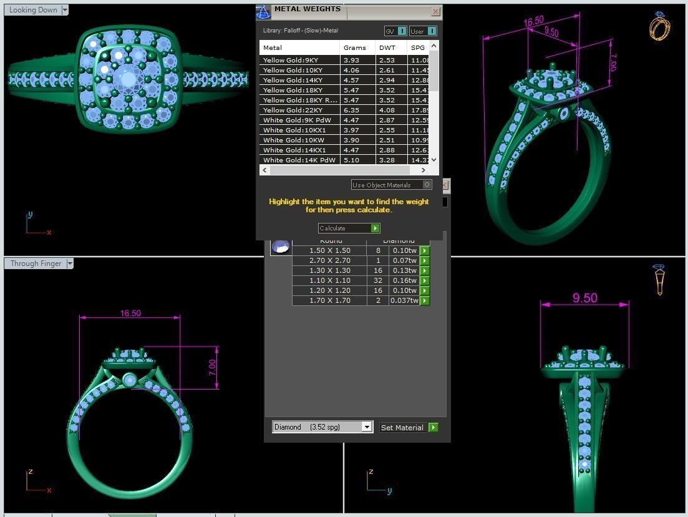Click green arrow for 2.70 X 2.70 gem
This screenshot has height=517, width=688.
coord(425,260)
